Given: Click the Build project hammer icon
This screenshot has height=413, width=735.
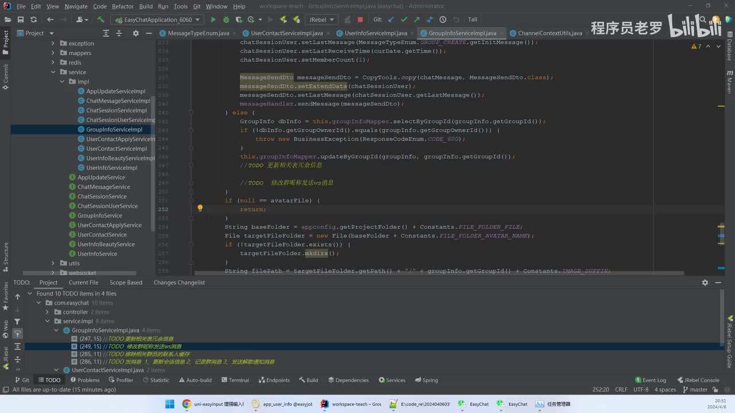Looking at the screenshot, I should (x=100, y=20).
